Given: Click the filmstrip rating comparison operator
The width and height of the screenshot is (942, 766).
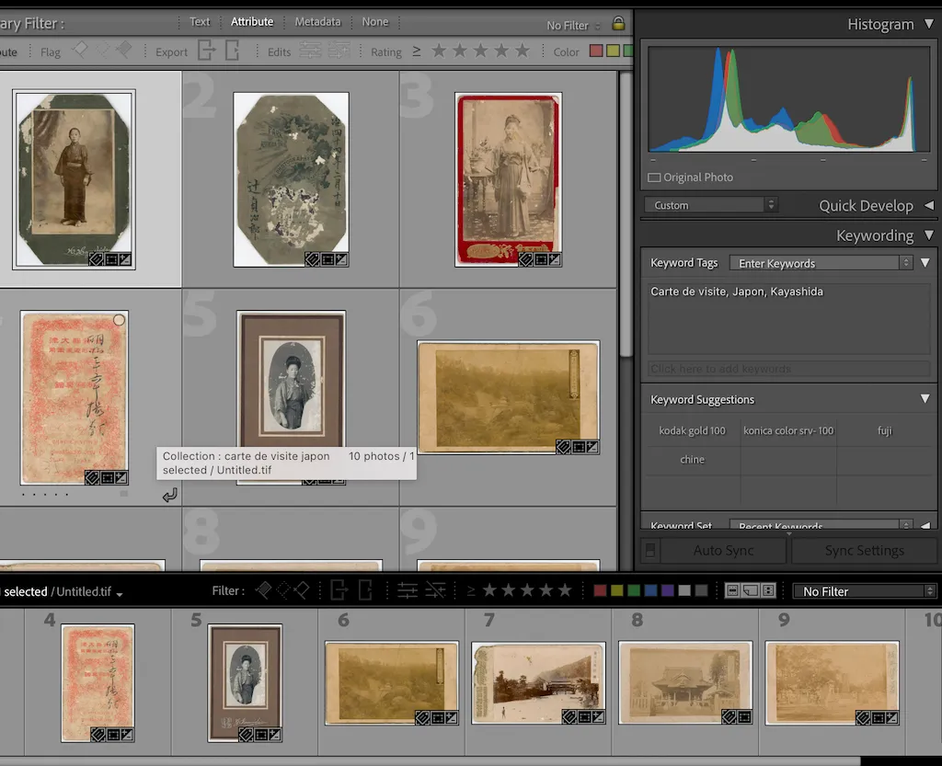Looking at the screenshot, I should click(x=471, y=591).
